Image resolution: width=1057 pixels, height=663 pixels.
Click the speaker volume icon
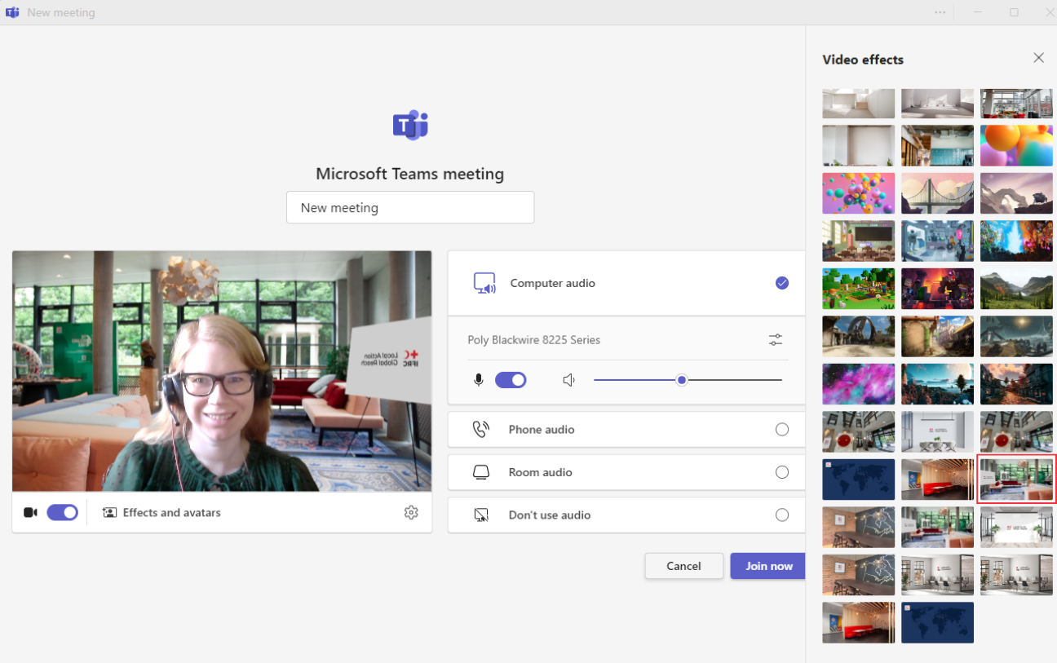click(x=569, y=380)
